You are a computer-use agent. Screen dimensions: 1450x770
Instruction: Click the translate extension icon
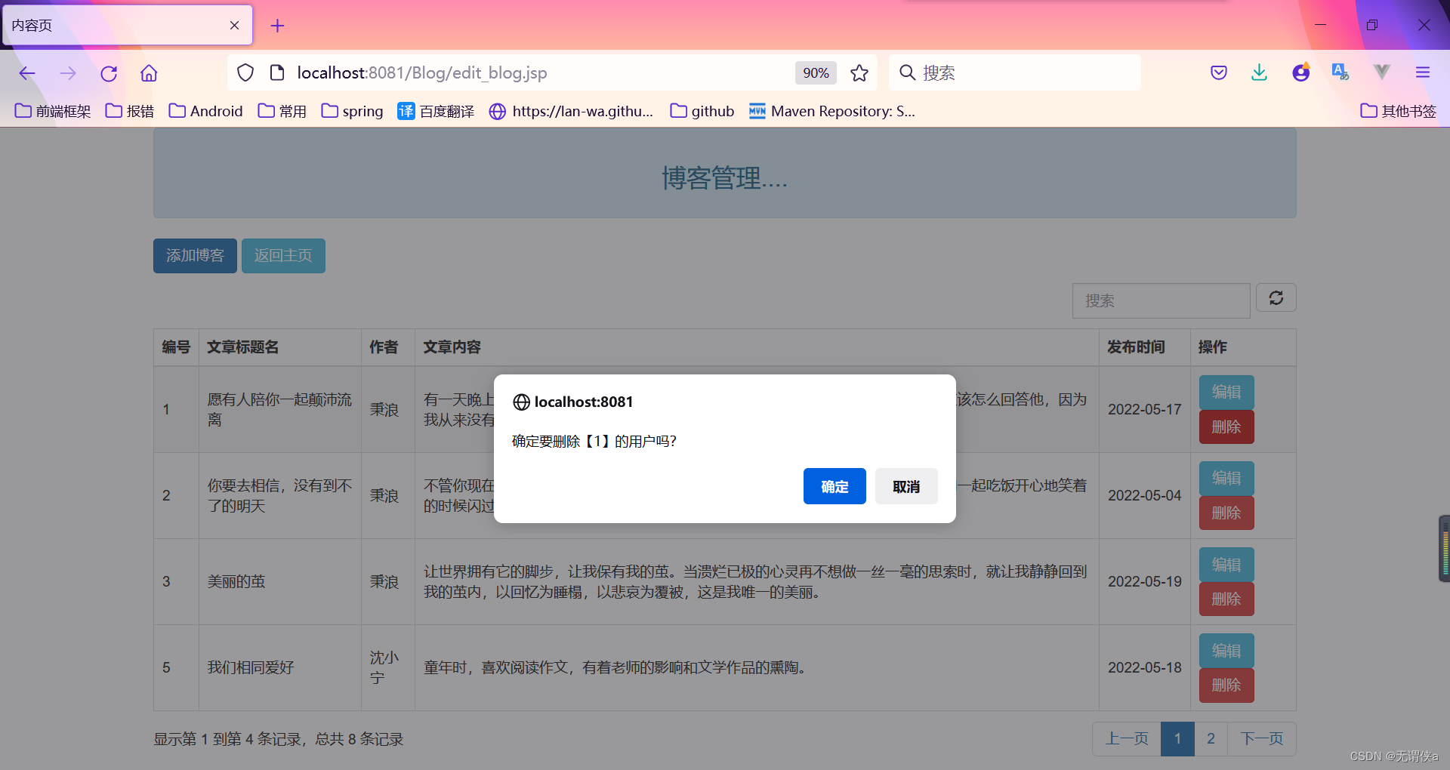click(1340, 72)
